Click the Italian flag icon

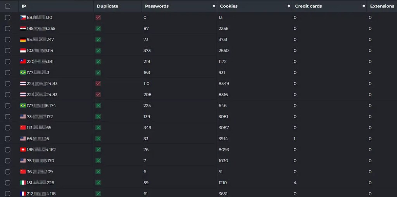pos(23,182)
